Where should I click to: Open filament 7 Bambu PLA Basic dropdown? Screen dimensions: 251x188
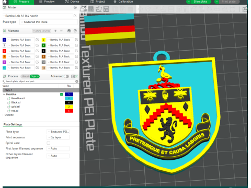click(21, 56)
